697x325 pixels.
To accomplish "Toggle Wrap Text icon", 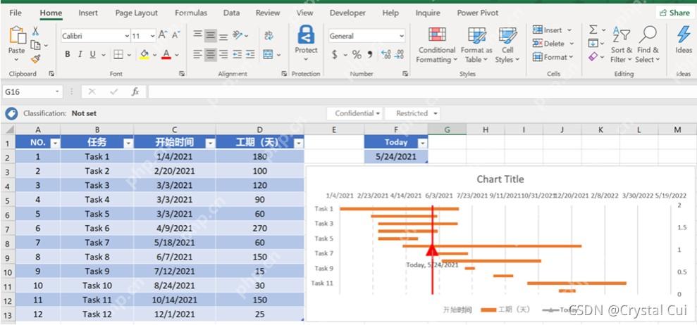I will (269, 35).
